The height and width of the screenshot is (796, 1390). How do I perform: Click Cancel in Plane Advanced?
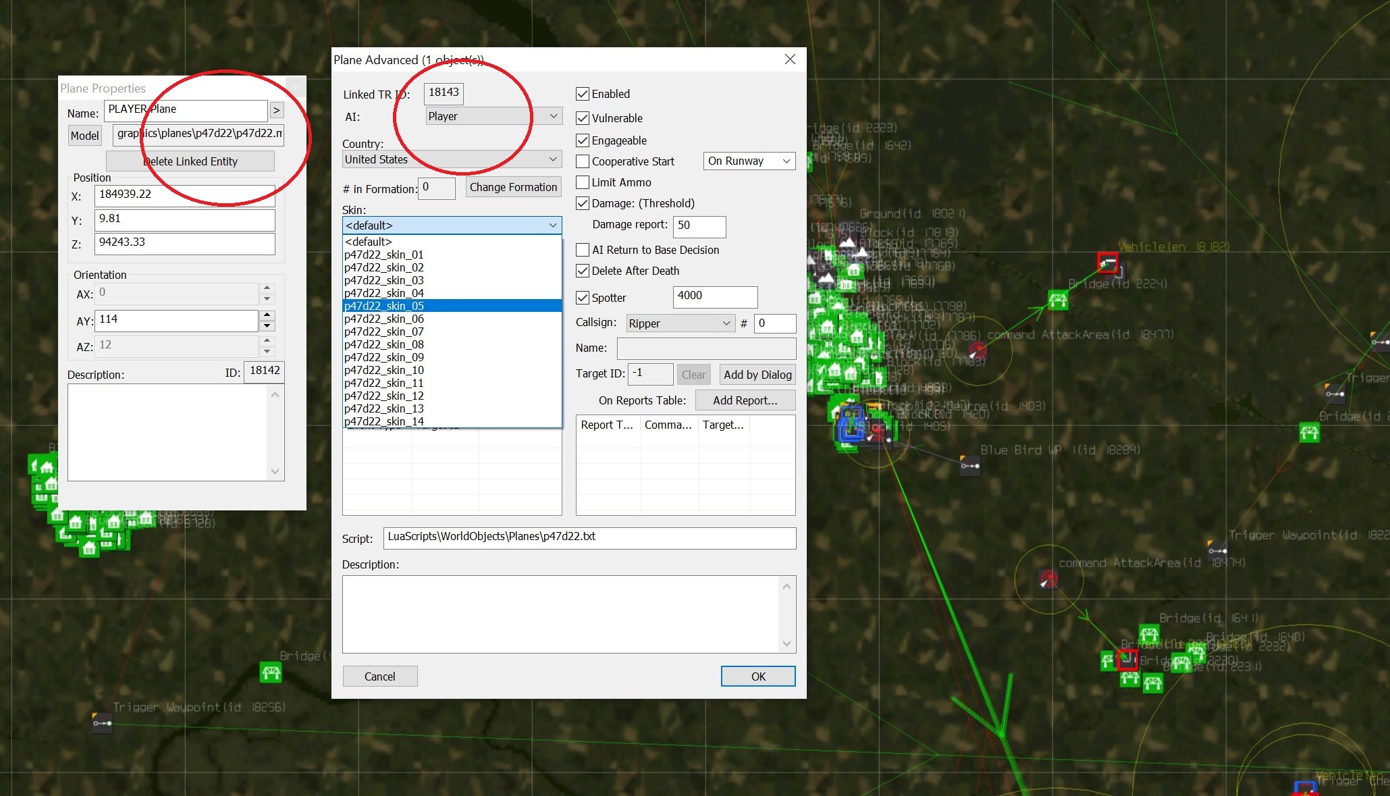tap(380, 676)
